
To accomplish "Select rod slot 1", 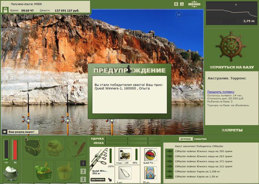I will click(83, 163).
